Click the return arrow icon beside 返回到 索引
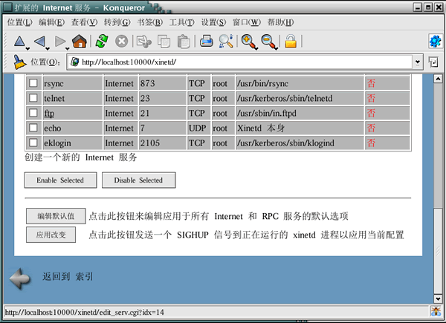The width and height of the screenshot is (446, 323). [20, 278]
